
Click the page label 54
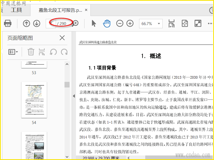coord(34,123)
